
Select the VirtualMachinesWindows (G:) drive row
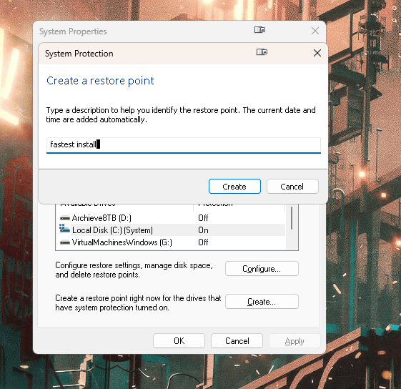(172, 242)
